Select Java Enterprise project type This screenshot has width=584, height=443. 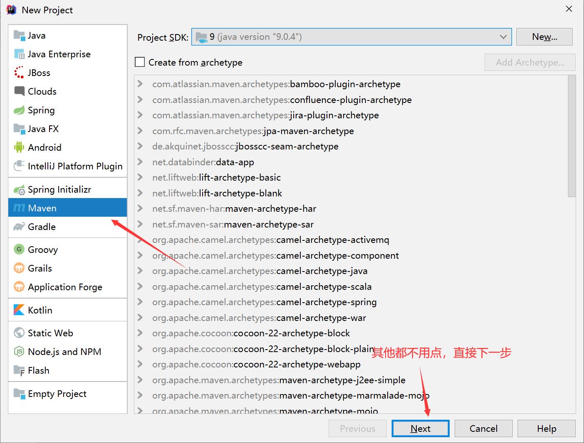[67, 54]
